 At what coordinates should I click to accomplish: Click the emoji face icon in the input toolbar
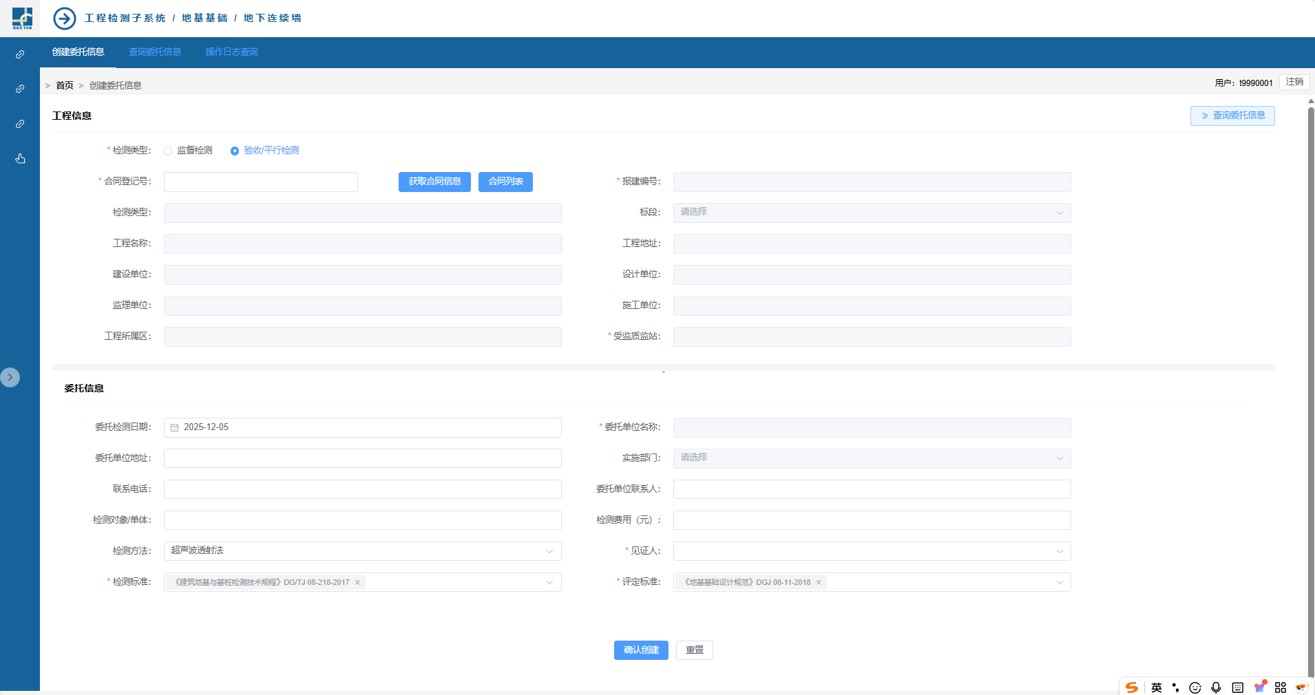1195,687
